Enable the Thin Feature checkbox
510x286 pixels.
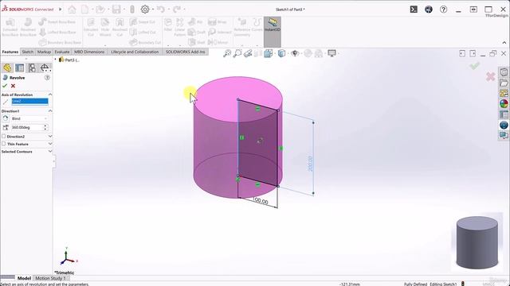pyautogui.click(x=4, y=144)
